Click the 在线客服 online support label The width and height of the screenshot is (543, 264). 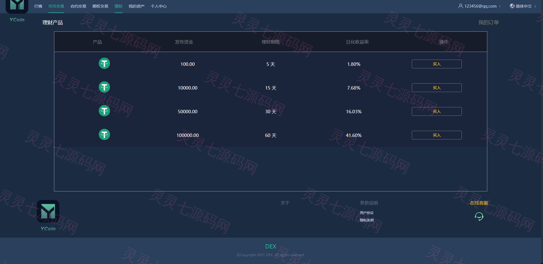[x=479, y=203]
